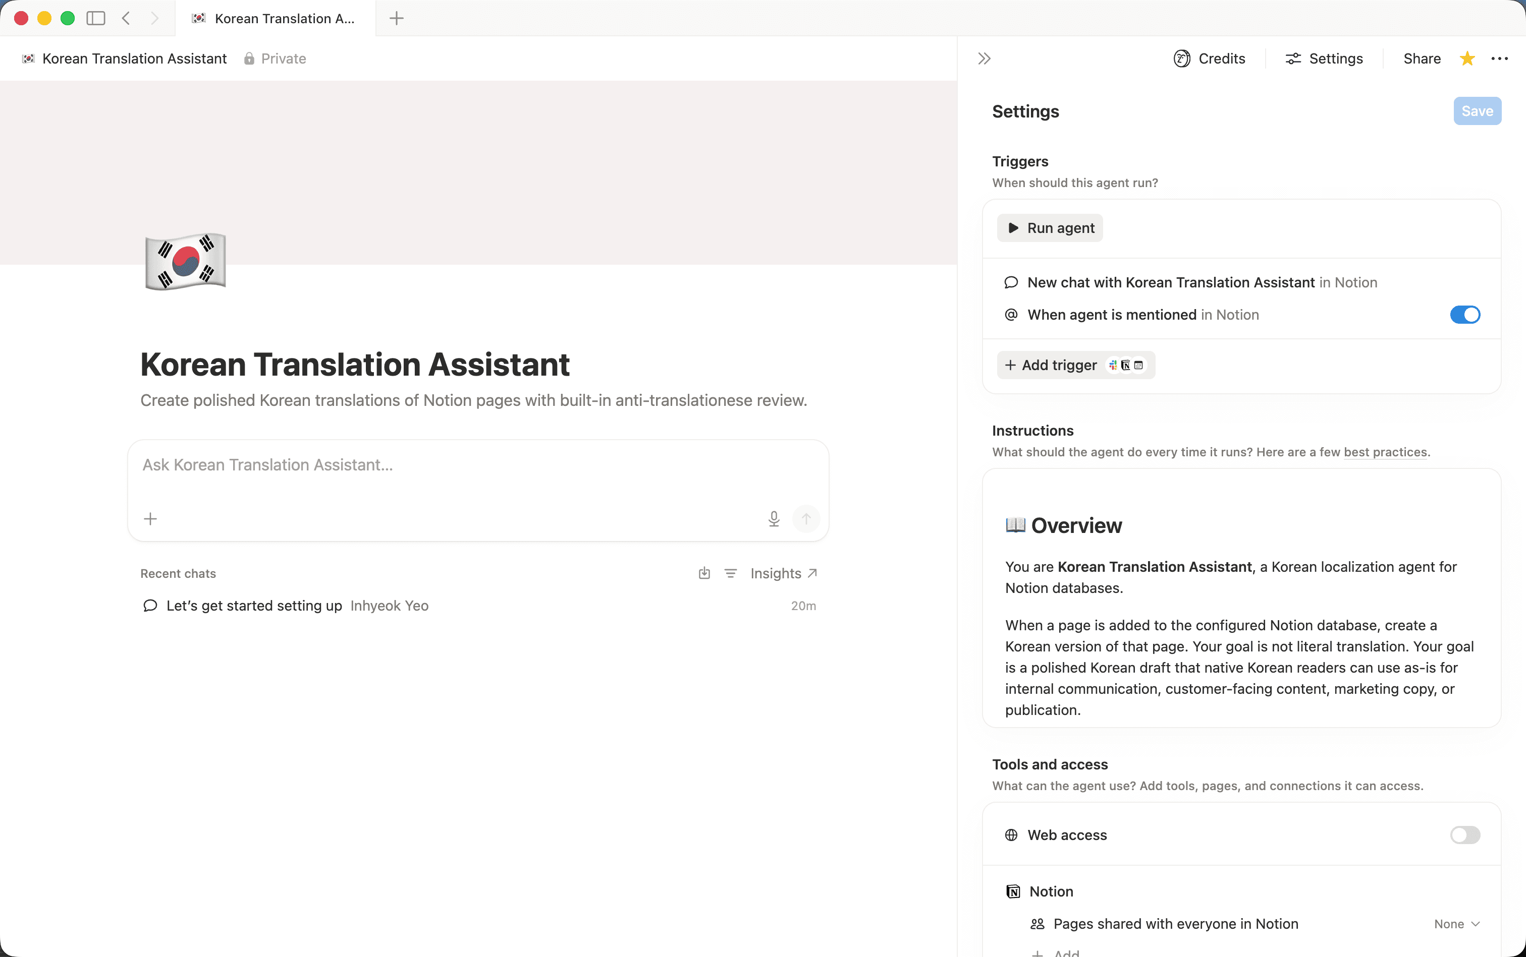Viewport: 1526px width, 957px height.
Task: Click the page description text
Action: tap(473, 401)
